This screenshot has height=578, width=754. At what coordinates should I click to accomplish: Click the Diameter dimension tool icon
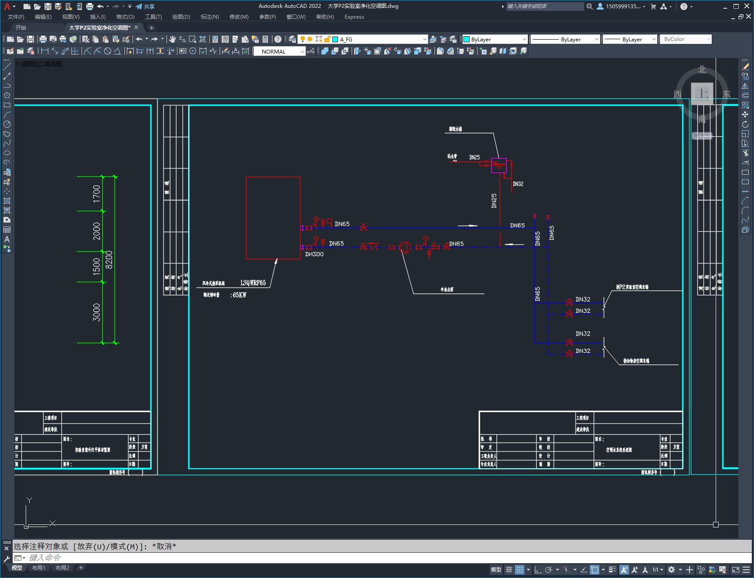tap(108, 51)
